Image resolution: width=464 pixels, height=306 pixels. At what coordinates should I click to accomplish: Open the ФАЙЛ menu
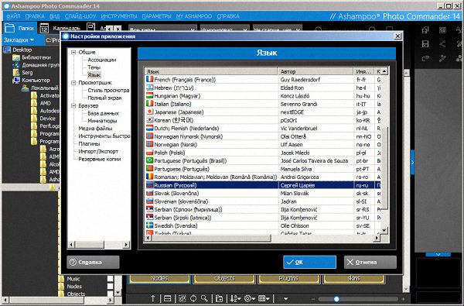click(13, 16)
